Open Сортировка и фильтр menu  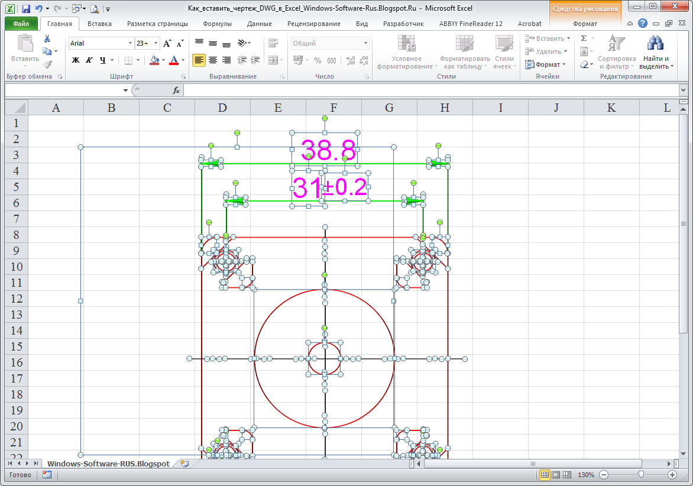pyautogui.click(x=617, y=52)
